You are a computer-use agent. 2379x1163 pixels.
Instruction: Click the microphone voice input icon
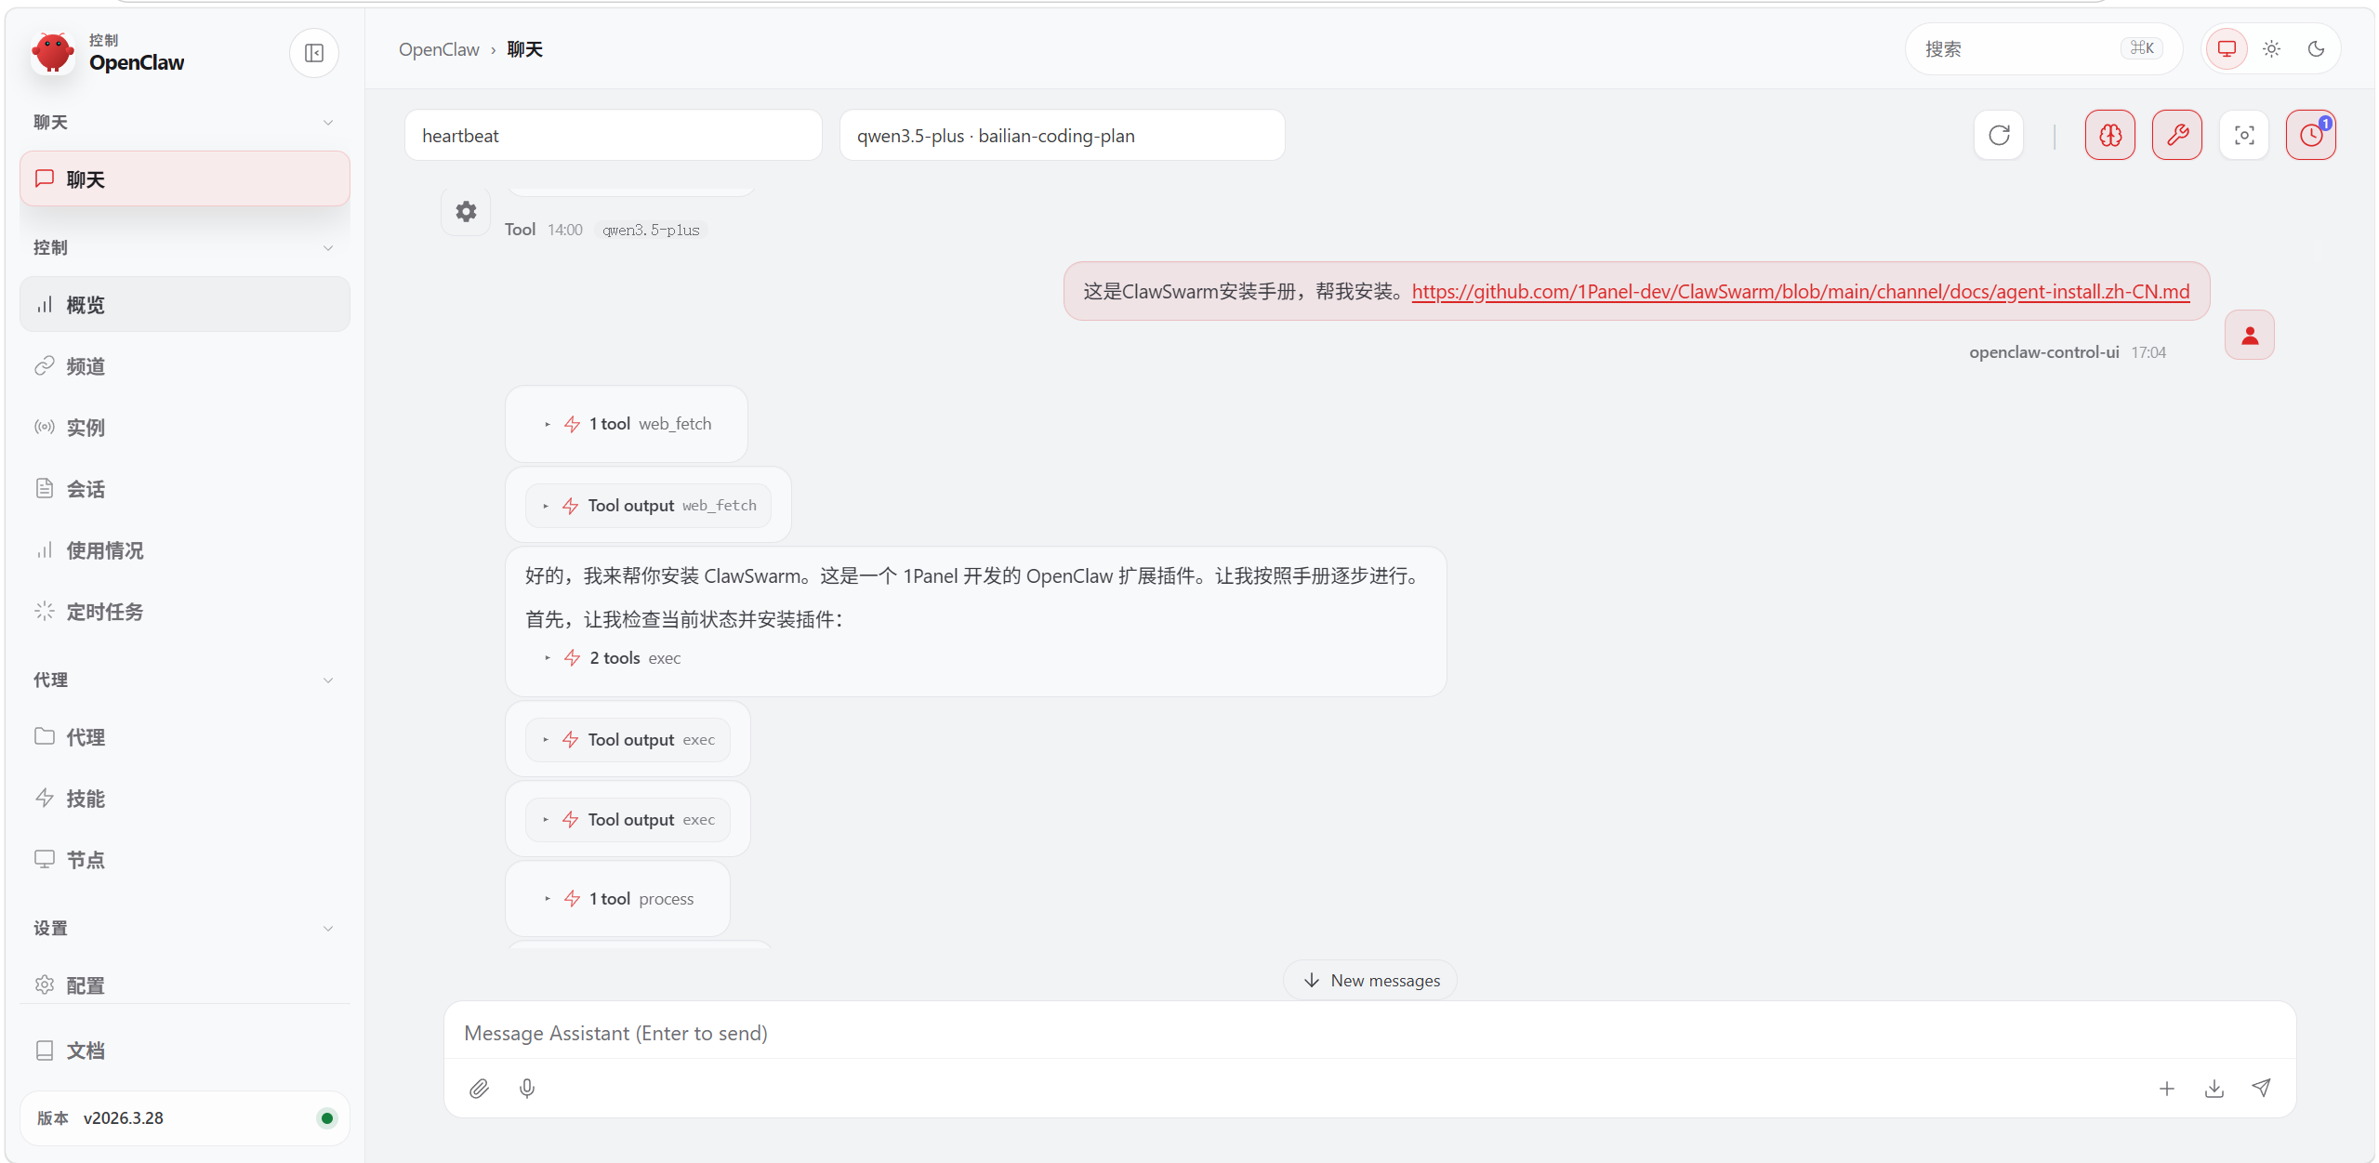(527, 1088)
